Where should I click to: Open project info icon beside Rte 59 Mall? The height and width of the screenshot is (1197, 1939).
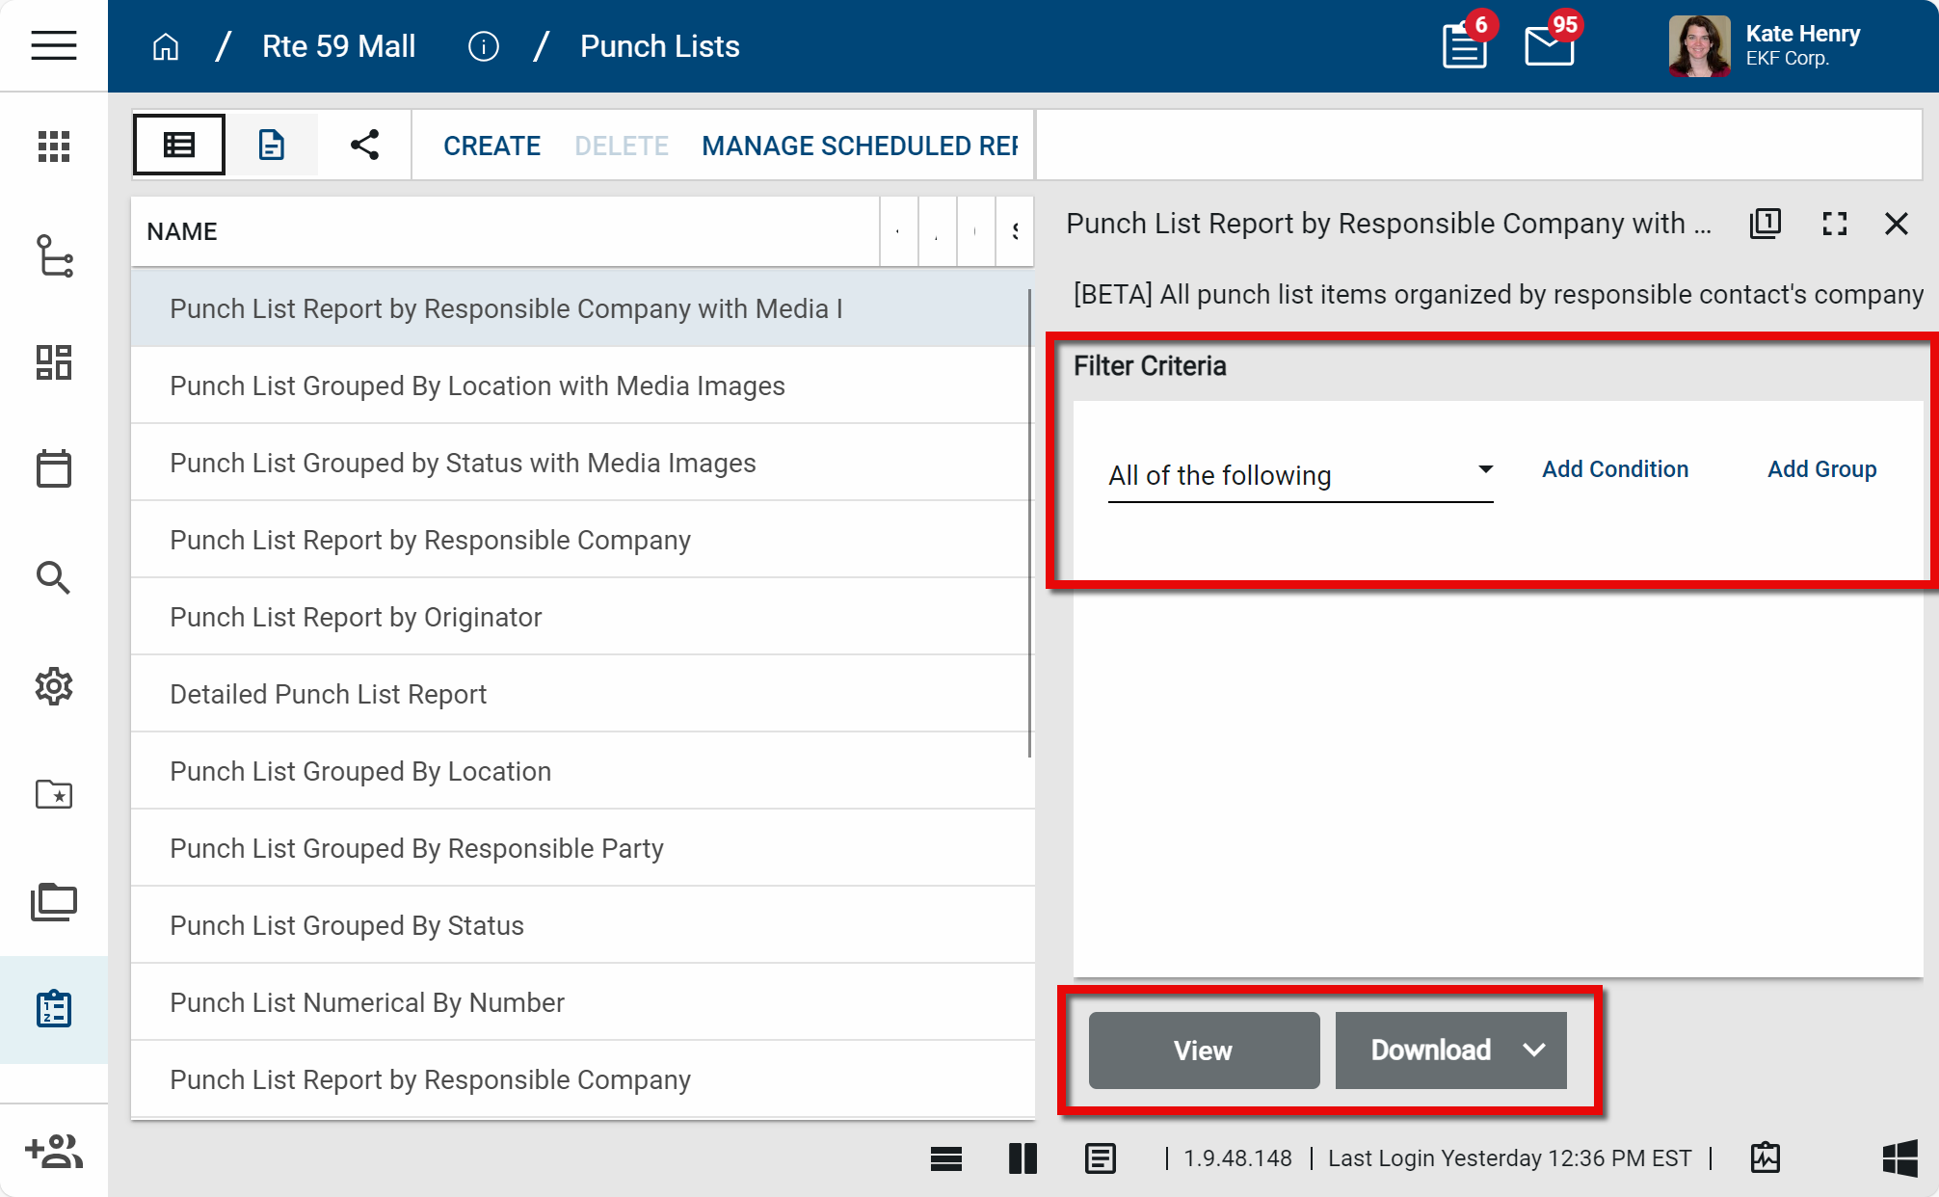(483, 46)
